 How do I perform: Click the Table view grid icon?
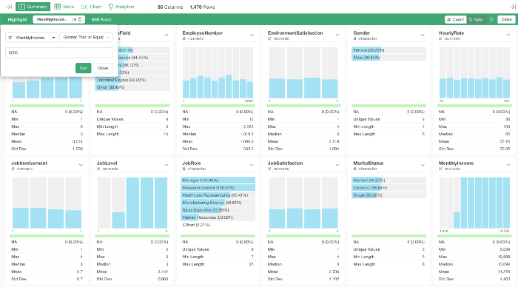point(58,7)
